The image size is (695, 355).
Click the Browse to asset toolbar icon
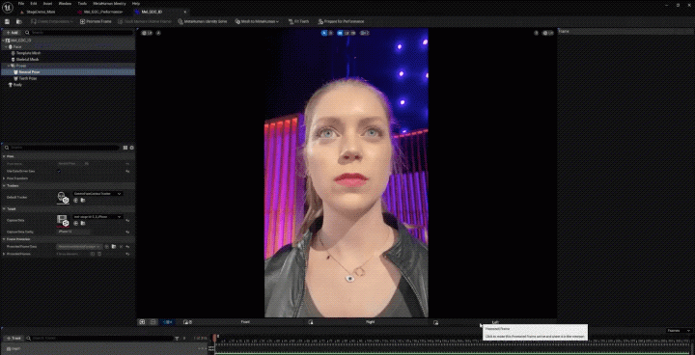point(19,21)
